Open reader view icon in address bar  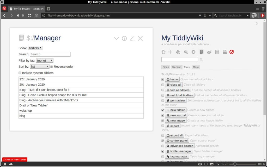(200, 15)
